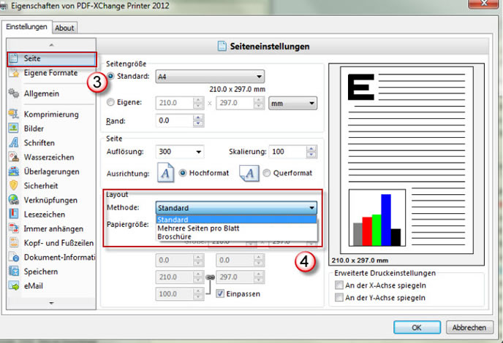
Task: Click the Skalierung 100 input field
Action: [x=288, y=152]
